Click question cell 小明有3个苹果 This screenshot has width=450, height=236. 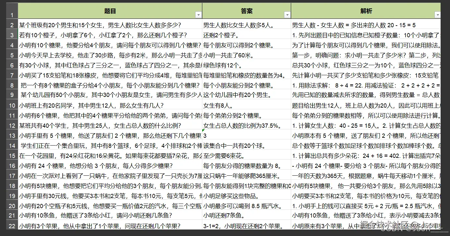tap(110, 226)
